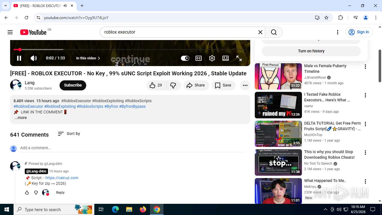382x215 pixels.
Task: Open options for 'DELTA TUTORIAL' video
Action: tap(365, 124)
